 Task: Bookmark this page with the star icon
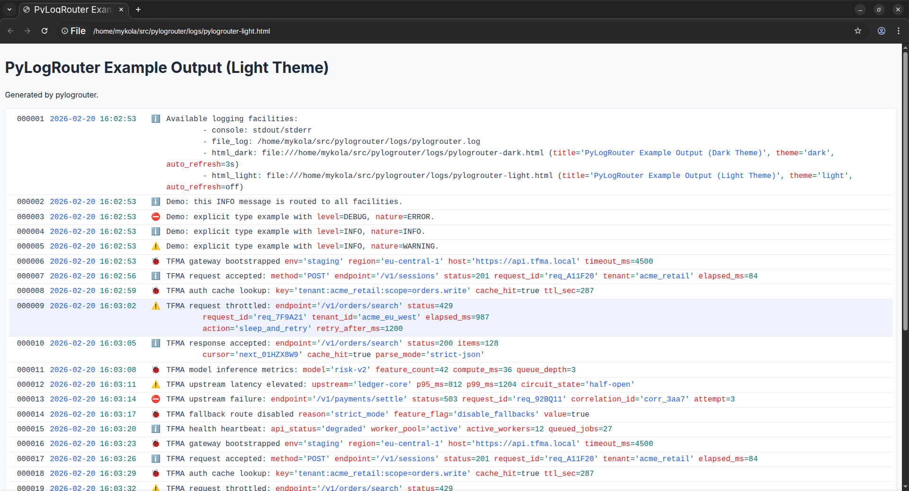[x=857, y=31]
